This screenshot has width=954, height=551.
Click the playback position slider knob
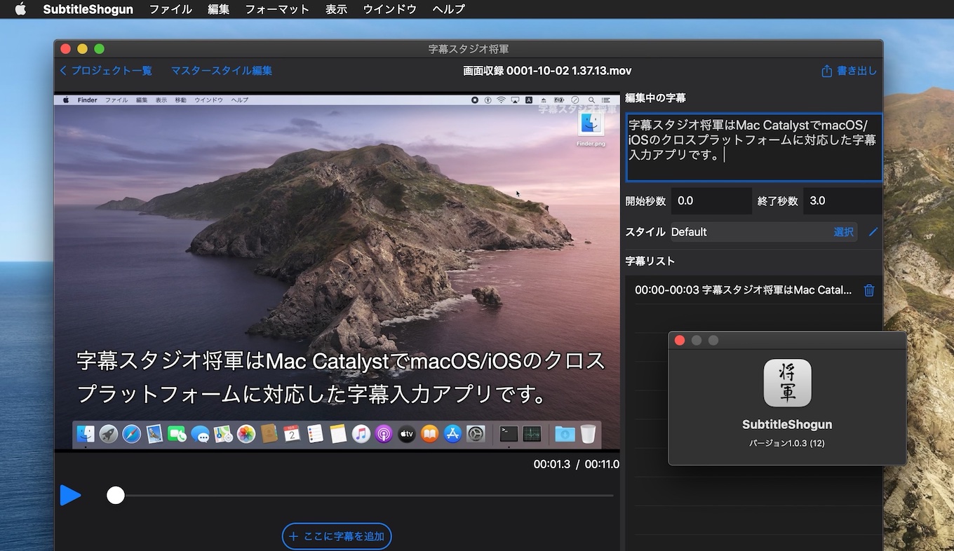[116, 496]
